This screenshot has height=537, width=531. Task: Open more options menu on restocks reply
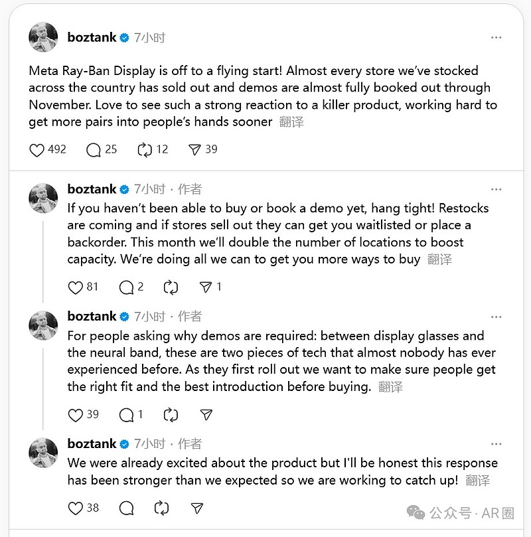click(496, 189)
